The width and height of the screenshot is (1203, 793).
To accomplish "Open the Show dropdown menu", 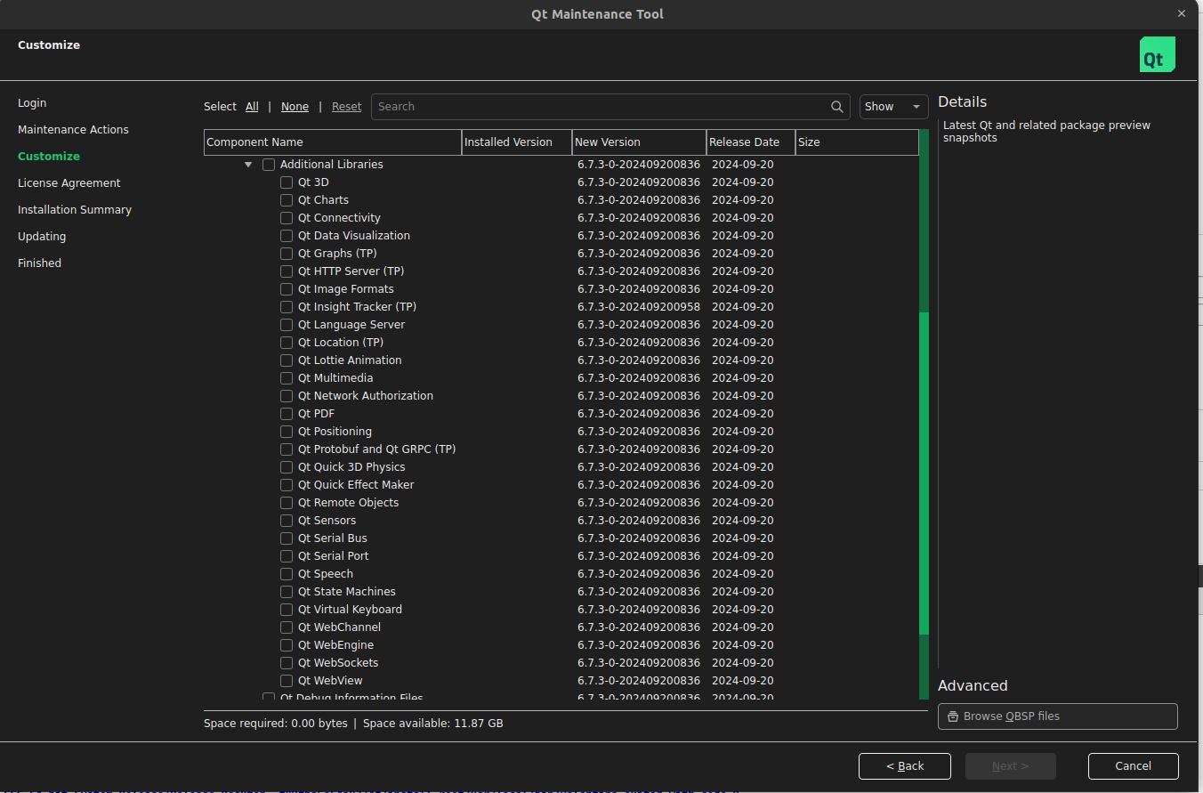I will click(x=893, y=107).
